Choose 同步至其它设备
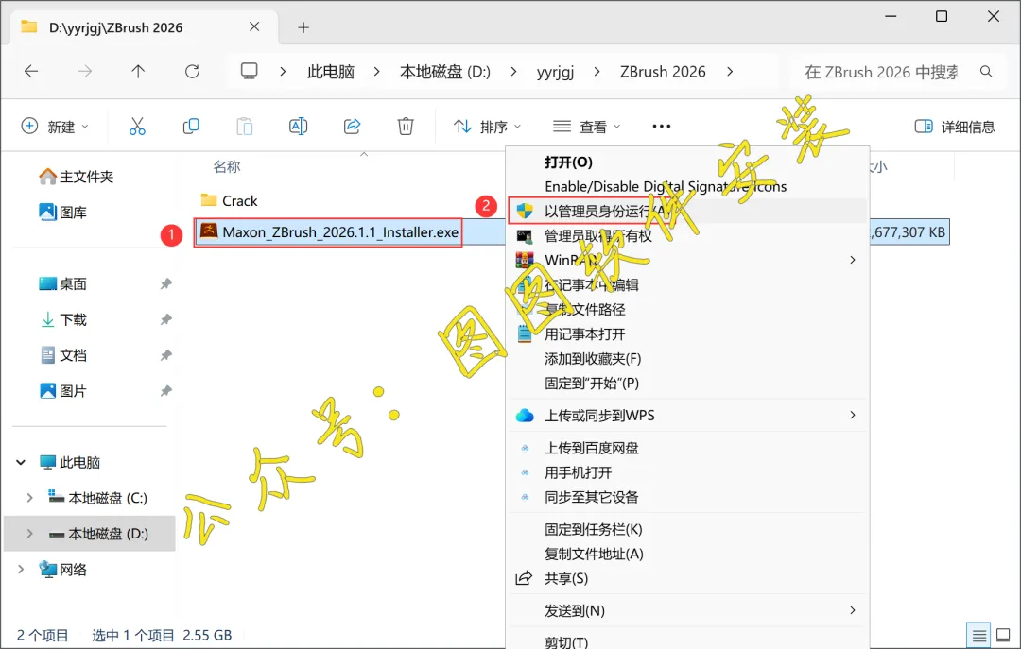Image resolution: width=1021 pixels, height=649 pixels. click(591, 497)
